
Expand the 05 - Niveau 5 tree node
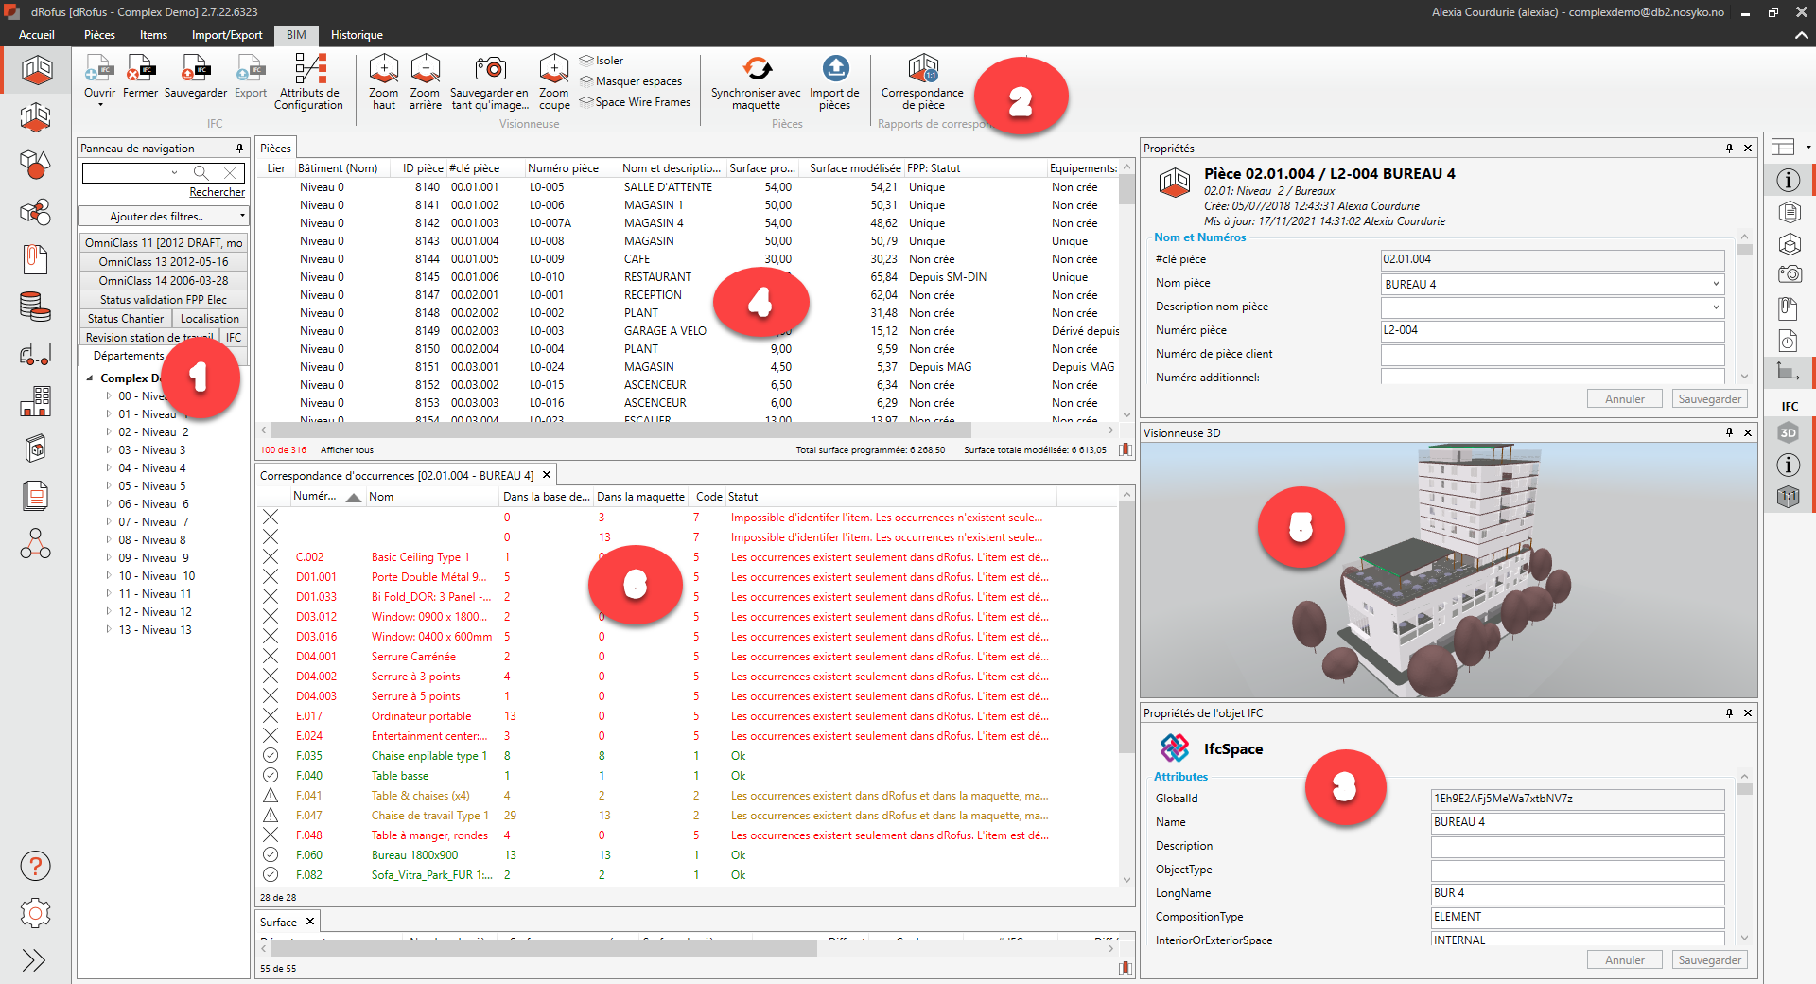pyautogui.click(x=109, y=486)
